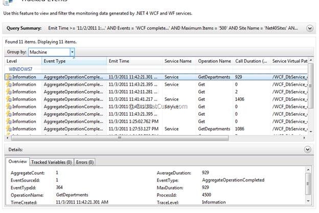The height and width of the screenshot is (213, 319).
Task: Click the horizontal scrollbar thumb
Action: tap(120, 138)
